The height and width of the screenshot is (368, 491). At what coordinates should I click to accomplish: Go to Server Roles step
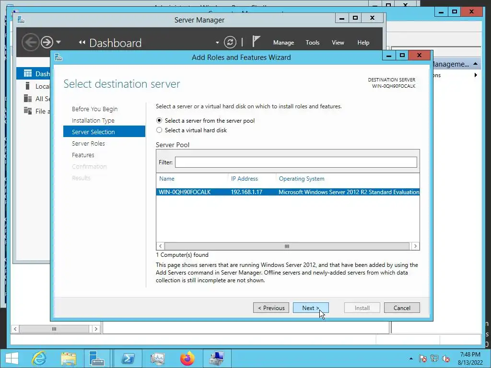88,143
